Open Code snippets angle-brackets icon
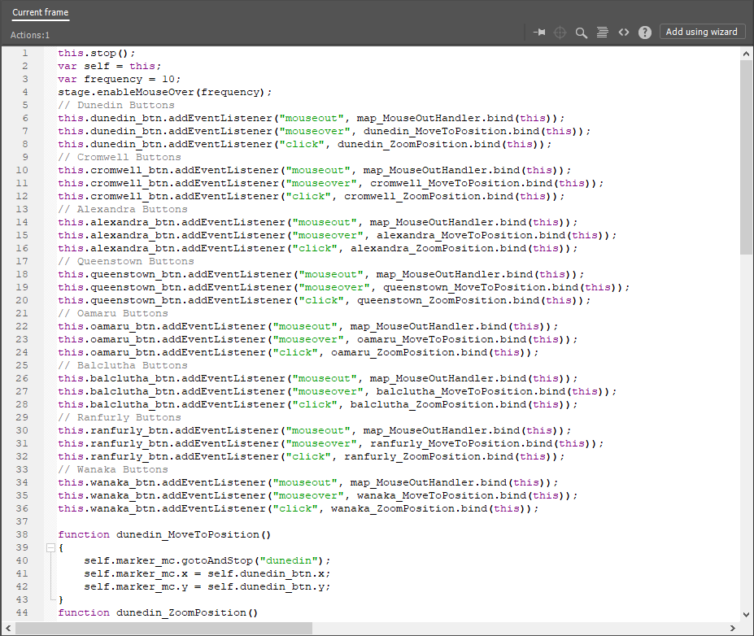The image size is (754, 636). tap(624, 33)
